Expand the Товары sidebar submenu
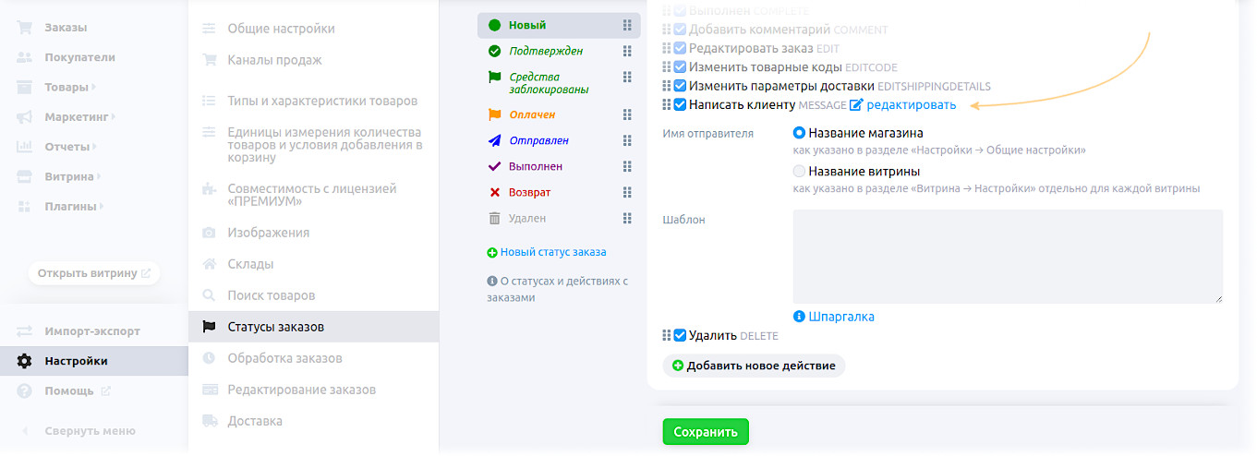This screenshot has width=1257, height=456. tap(69, 87)
